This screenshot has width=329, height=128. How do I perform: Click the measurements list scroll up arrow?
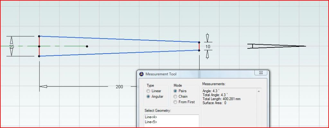coord(259,91)
